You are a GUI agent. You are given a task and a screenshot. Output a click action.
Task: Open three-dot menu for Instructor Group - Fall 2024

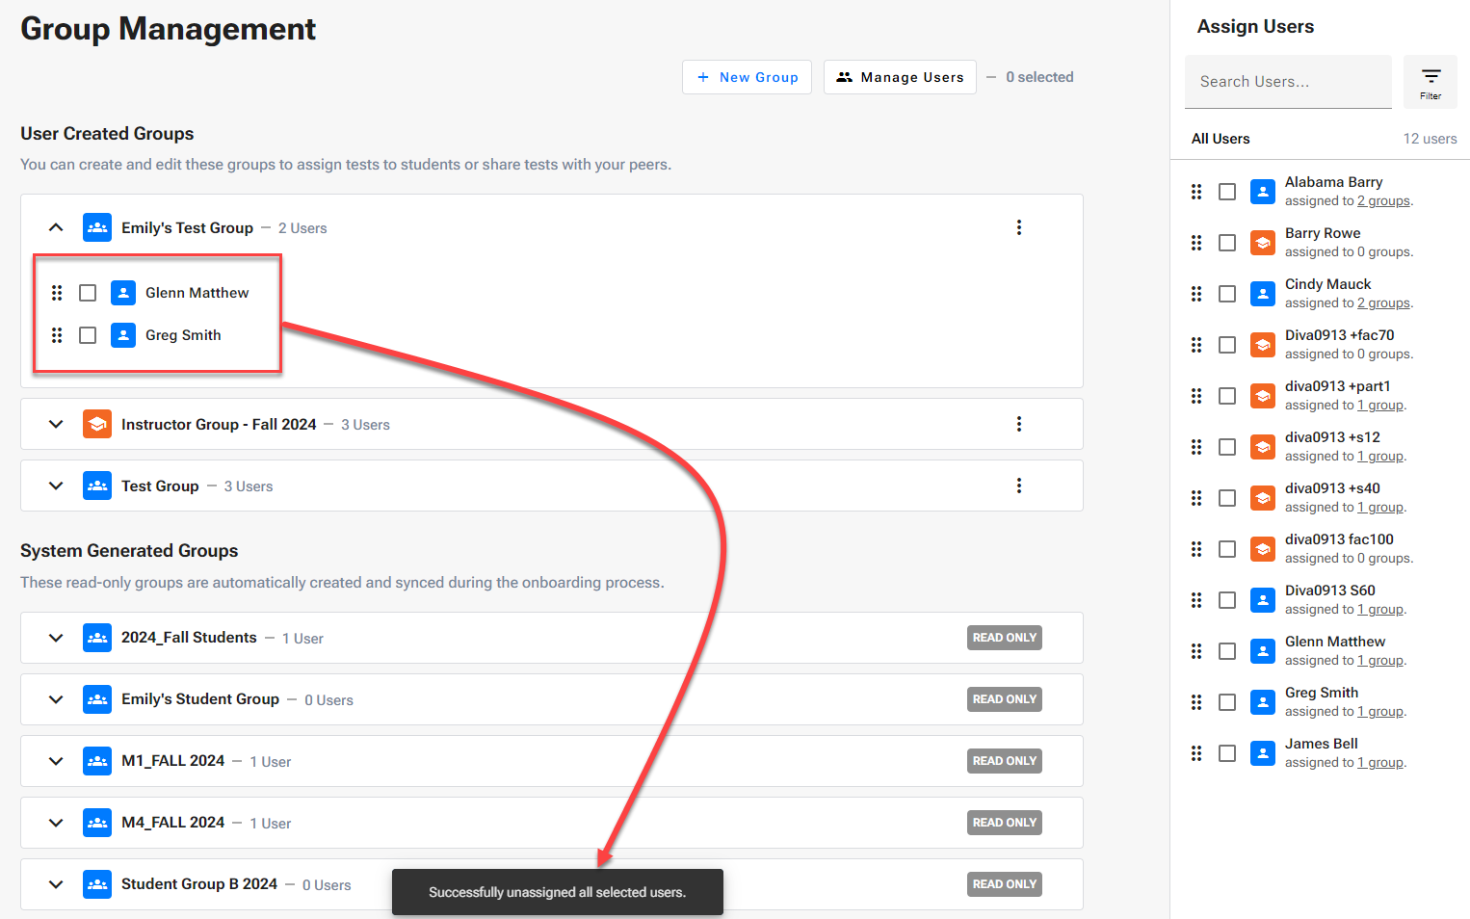point(1018,425)
